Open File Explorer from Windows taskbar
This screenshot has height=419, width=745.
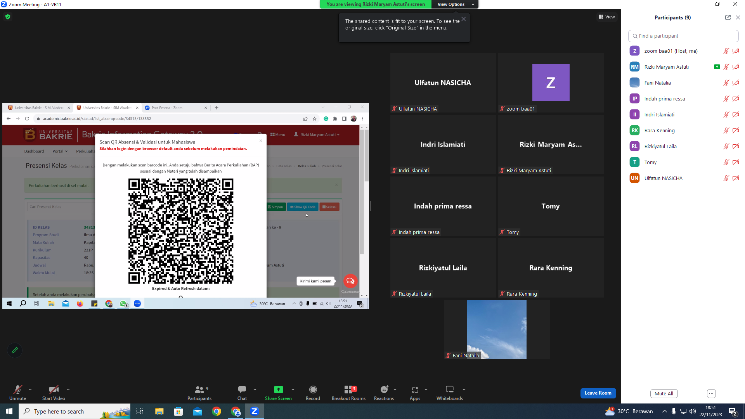click(x=159, y=411)
